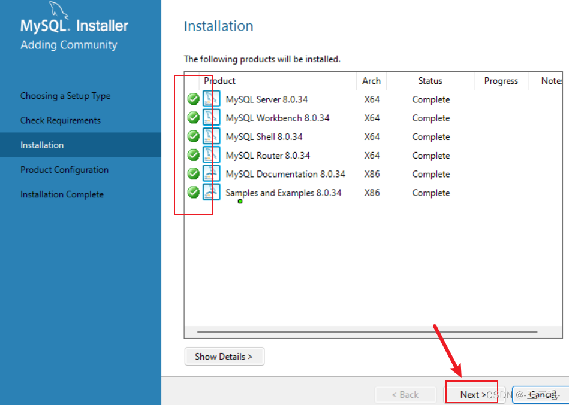Screen dimensions: 569x405
Task: Click green checkmark beside MySQL Router 8.0.34
Action: [x=194, y=155]
